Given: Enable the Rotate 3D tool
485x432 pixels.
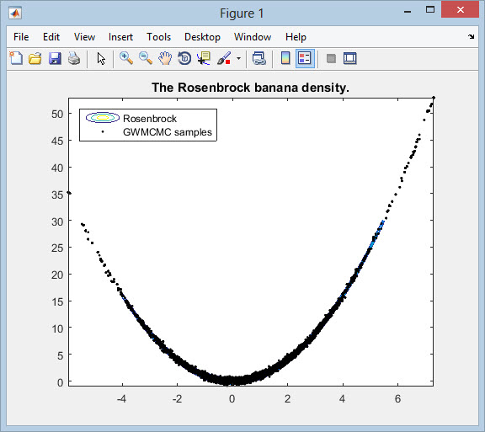Looking at the screenshot, I should point(184,58).
